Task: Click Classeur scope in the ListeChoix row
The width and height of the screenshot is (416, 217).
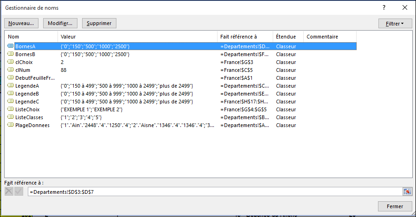Action: (286, 109)
